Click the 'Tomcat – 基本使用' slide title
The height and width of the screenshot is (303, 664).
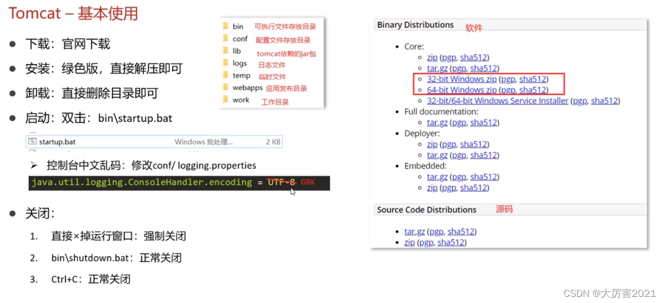click(73, 13)
